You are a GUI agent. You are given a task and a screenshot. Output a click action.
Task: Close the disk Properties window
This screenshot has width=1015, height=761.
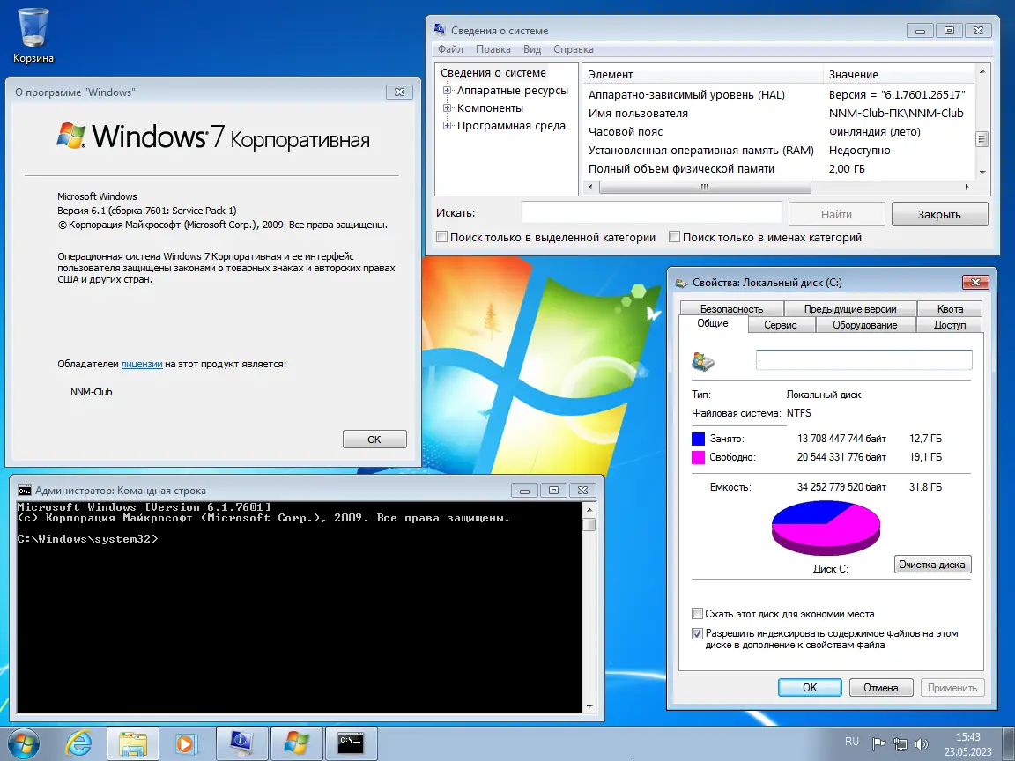(975, 282)
